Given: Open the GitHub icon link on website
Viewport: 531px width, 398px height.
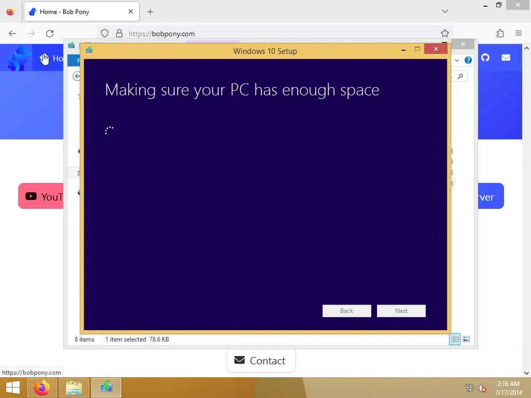Looking at the screenshot, I should (485, 58).
